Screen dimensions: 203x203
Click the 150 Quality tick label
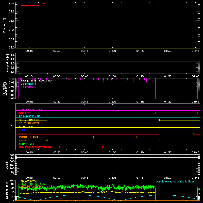[x=12, y=165]
